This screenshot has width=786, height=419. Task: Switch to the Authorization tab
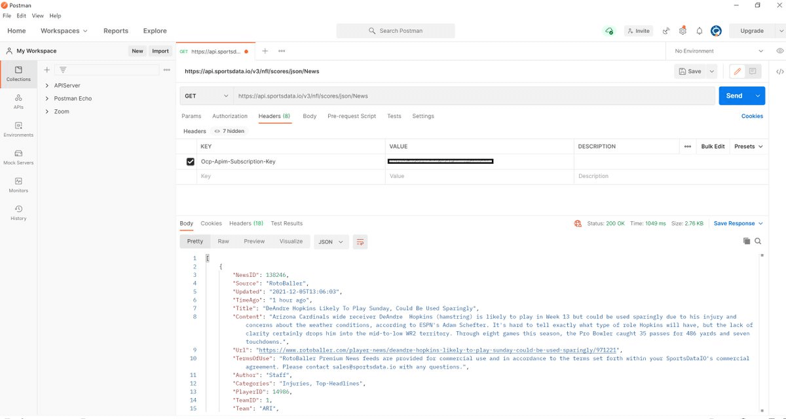coord(230,116)
